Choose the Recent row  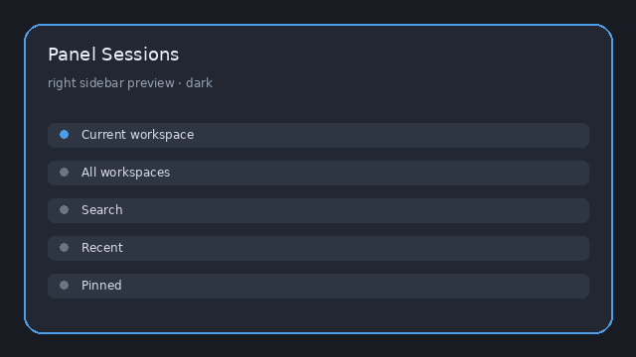[x=318, y=248]
